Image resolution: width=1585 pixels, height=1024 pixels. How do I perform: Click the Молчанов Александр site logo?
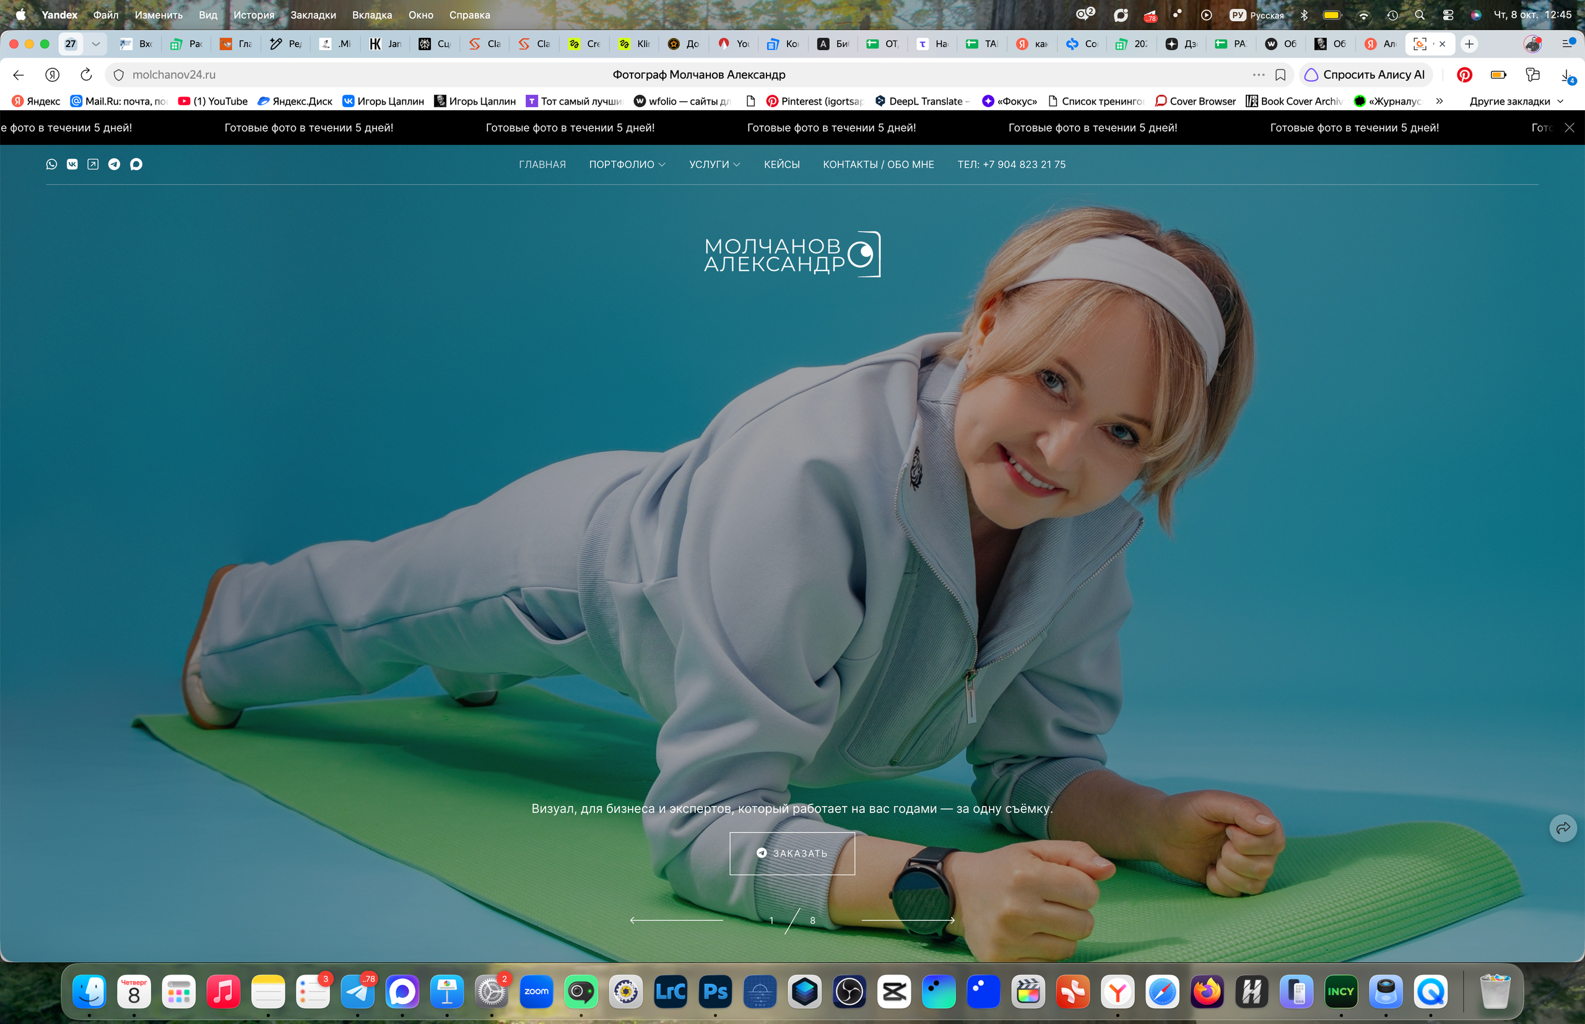pos(792,255)
